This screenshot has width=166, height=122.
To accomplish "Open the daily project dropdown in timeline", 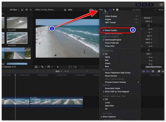I will pyautogui.click(x=59, y=71).
